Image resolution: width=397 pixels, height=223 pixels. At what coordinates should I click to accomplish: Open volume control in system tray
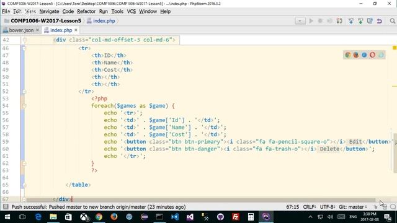[x=330, y=217]
